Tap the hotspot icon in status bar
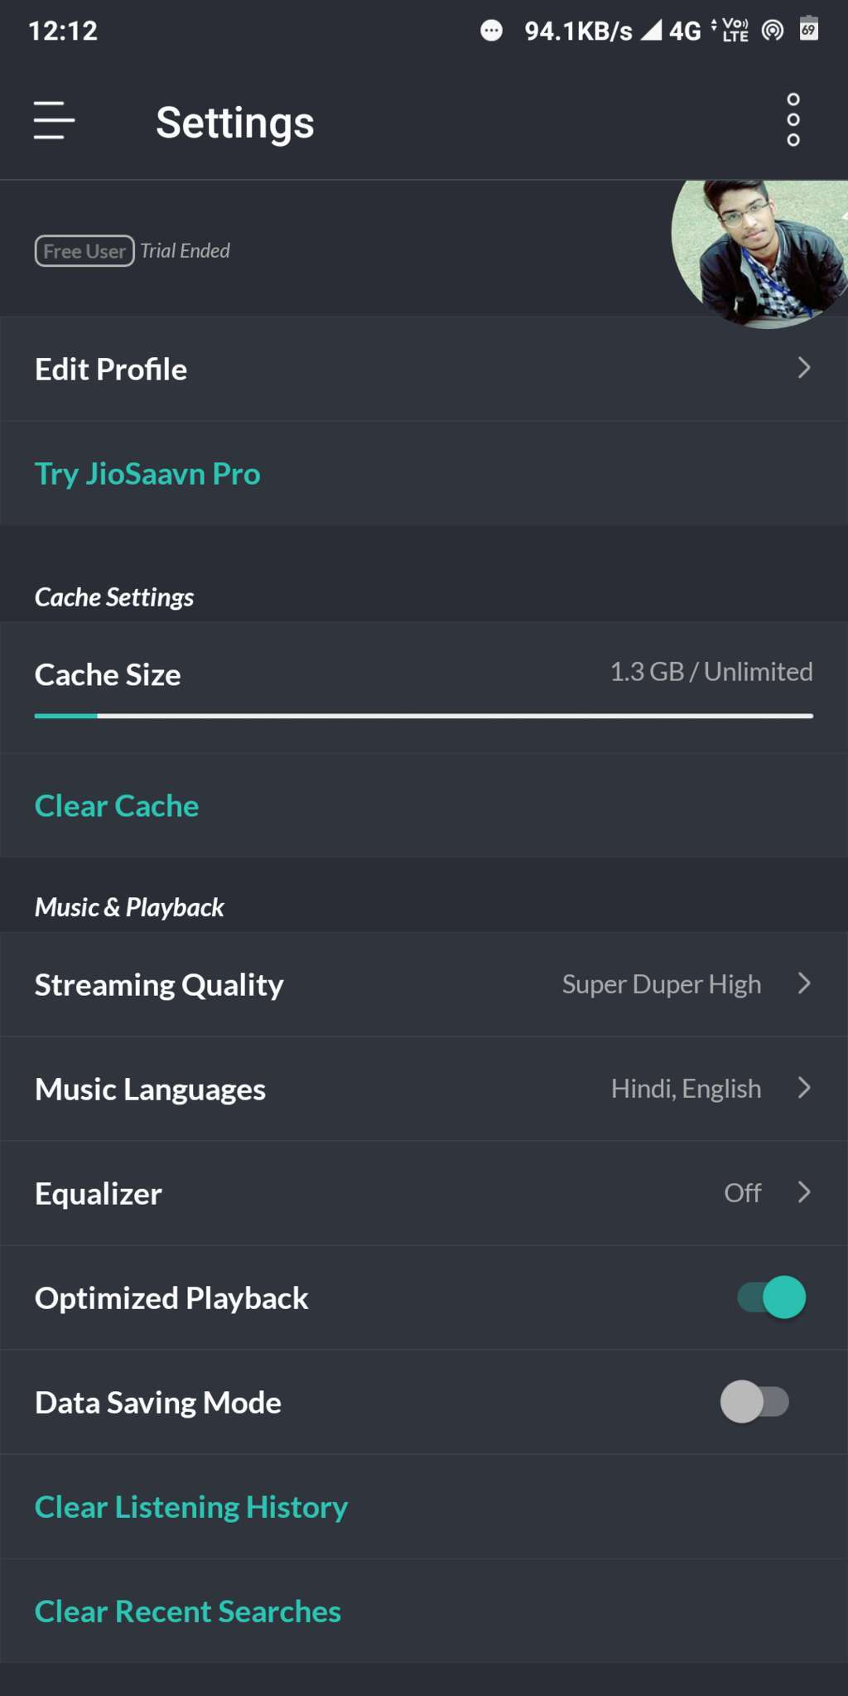 (772, 31)
